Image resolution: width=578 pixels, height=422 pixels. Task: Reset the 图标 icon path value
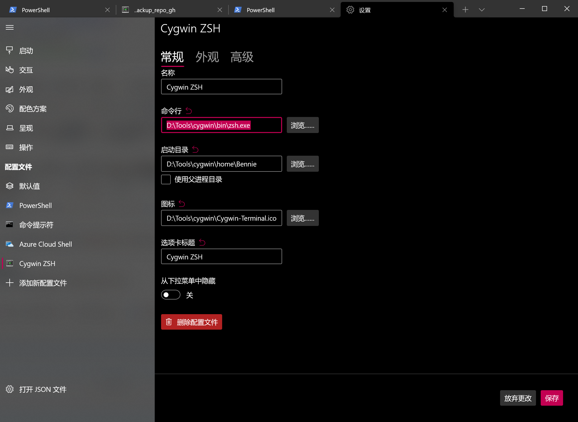coord(182,204)
